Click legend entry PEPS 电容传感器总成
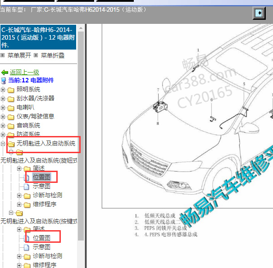The width and height of the screenshot is (273, 268). 166,234
